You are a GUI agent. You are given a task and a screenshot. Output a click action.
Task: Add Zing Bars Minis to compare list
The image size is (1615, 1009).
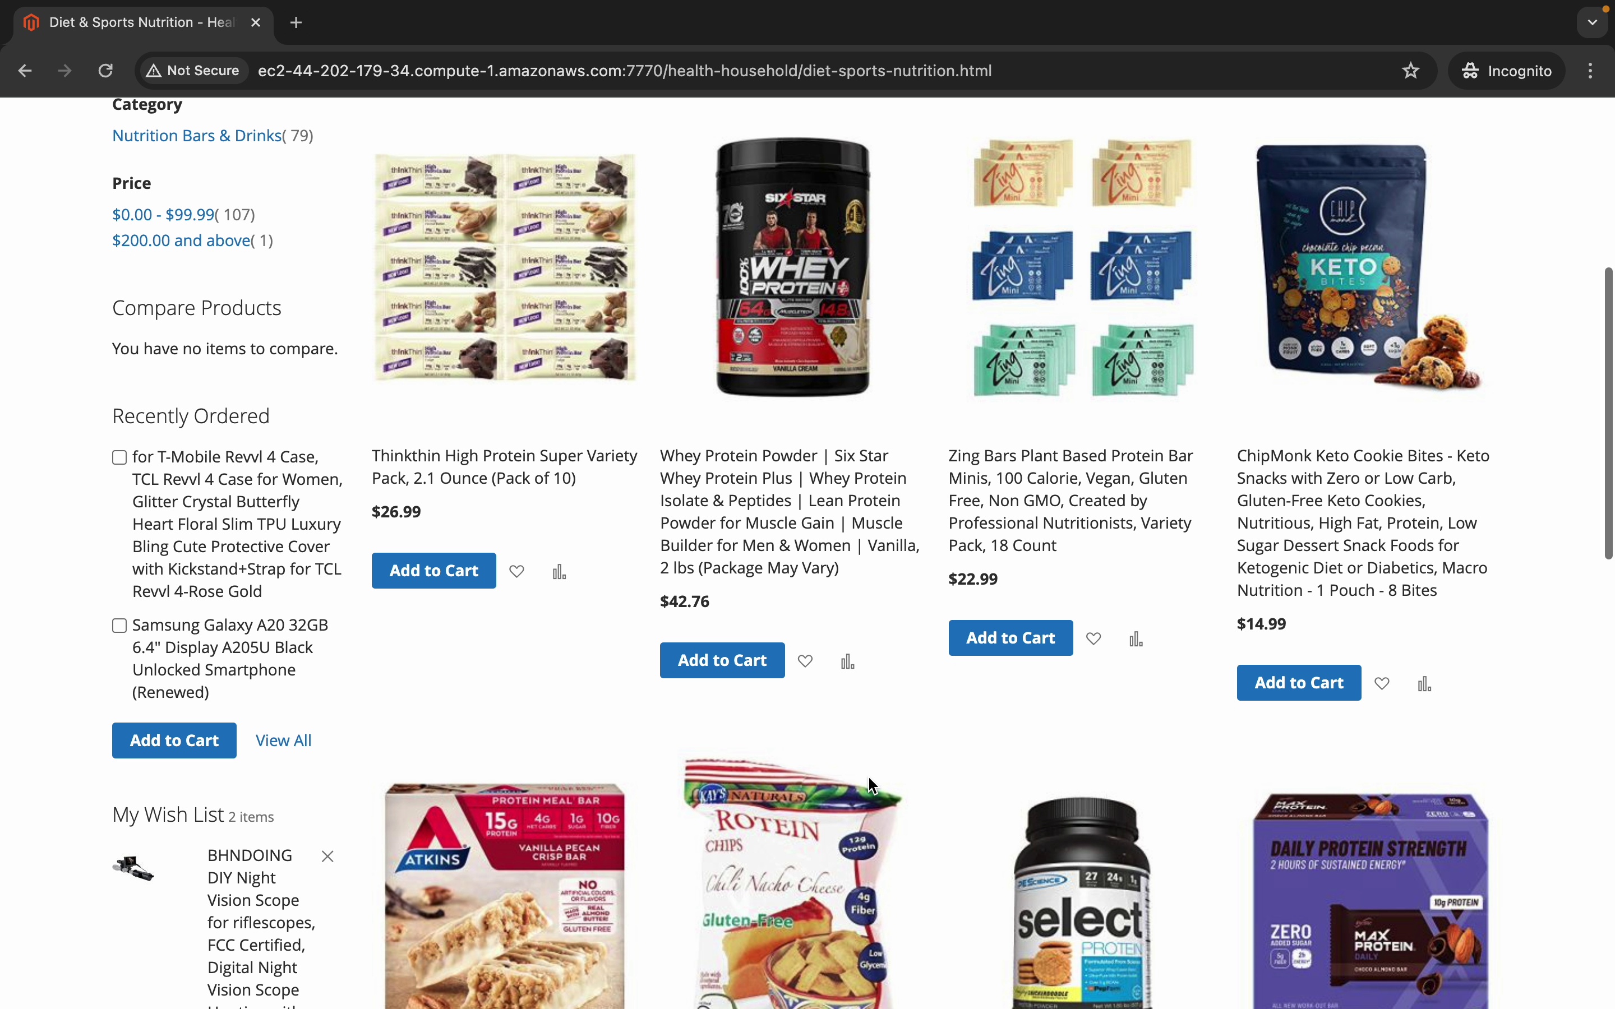[x=1137, y=638]
